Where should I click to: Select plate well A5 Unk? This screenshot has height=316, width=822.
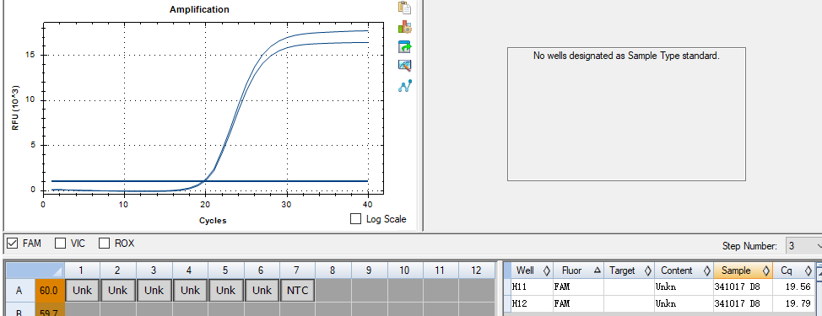(x=225, y=291)
